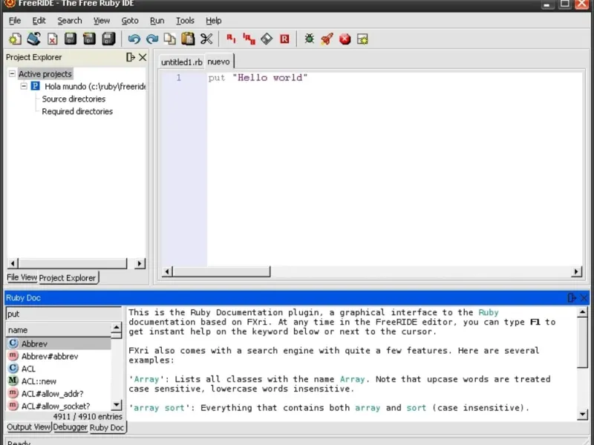Click the Ruby Doc search input field
Image resolution: width=594 pixels, height=445 pixels.
click(63, 314)
